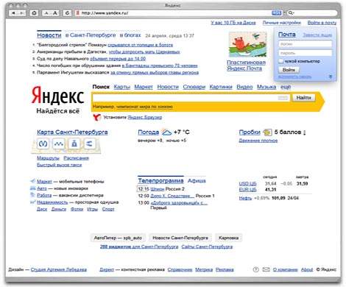Click the Яндекс.Браузер install link
This screenshot has width=346, height=287.
145,117
